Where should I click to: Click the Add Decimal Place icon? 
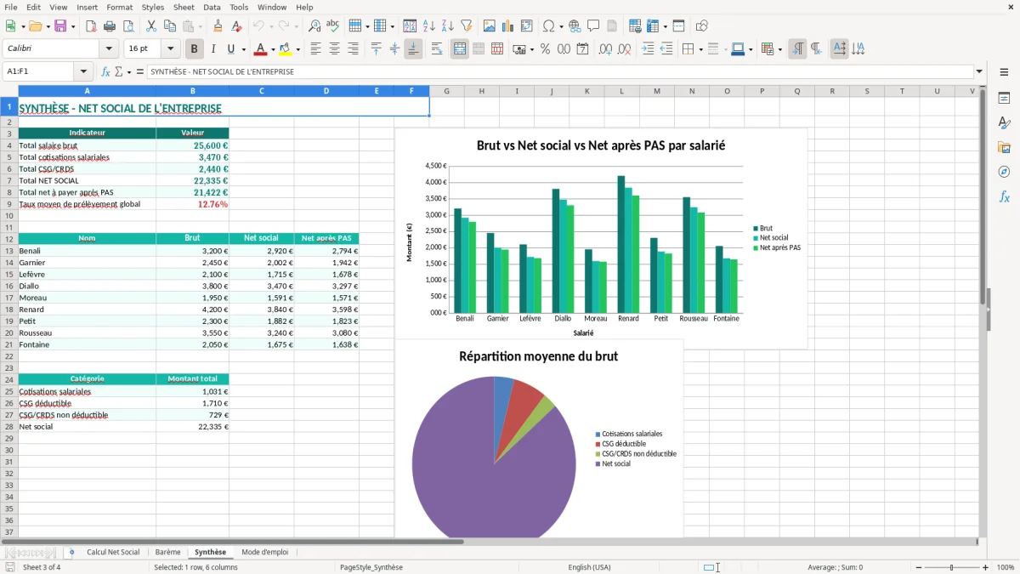tap(606, 49)
